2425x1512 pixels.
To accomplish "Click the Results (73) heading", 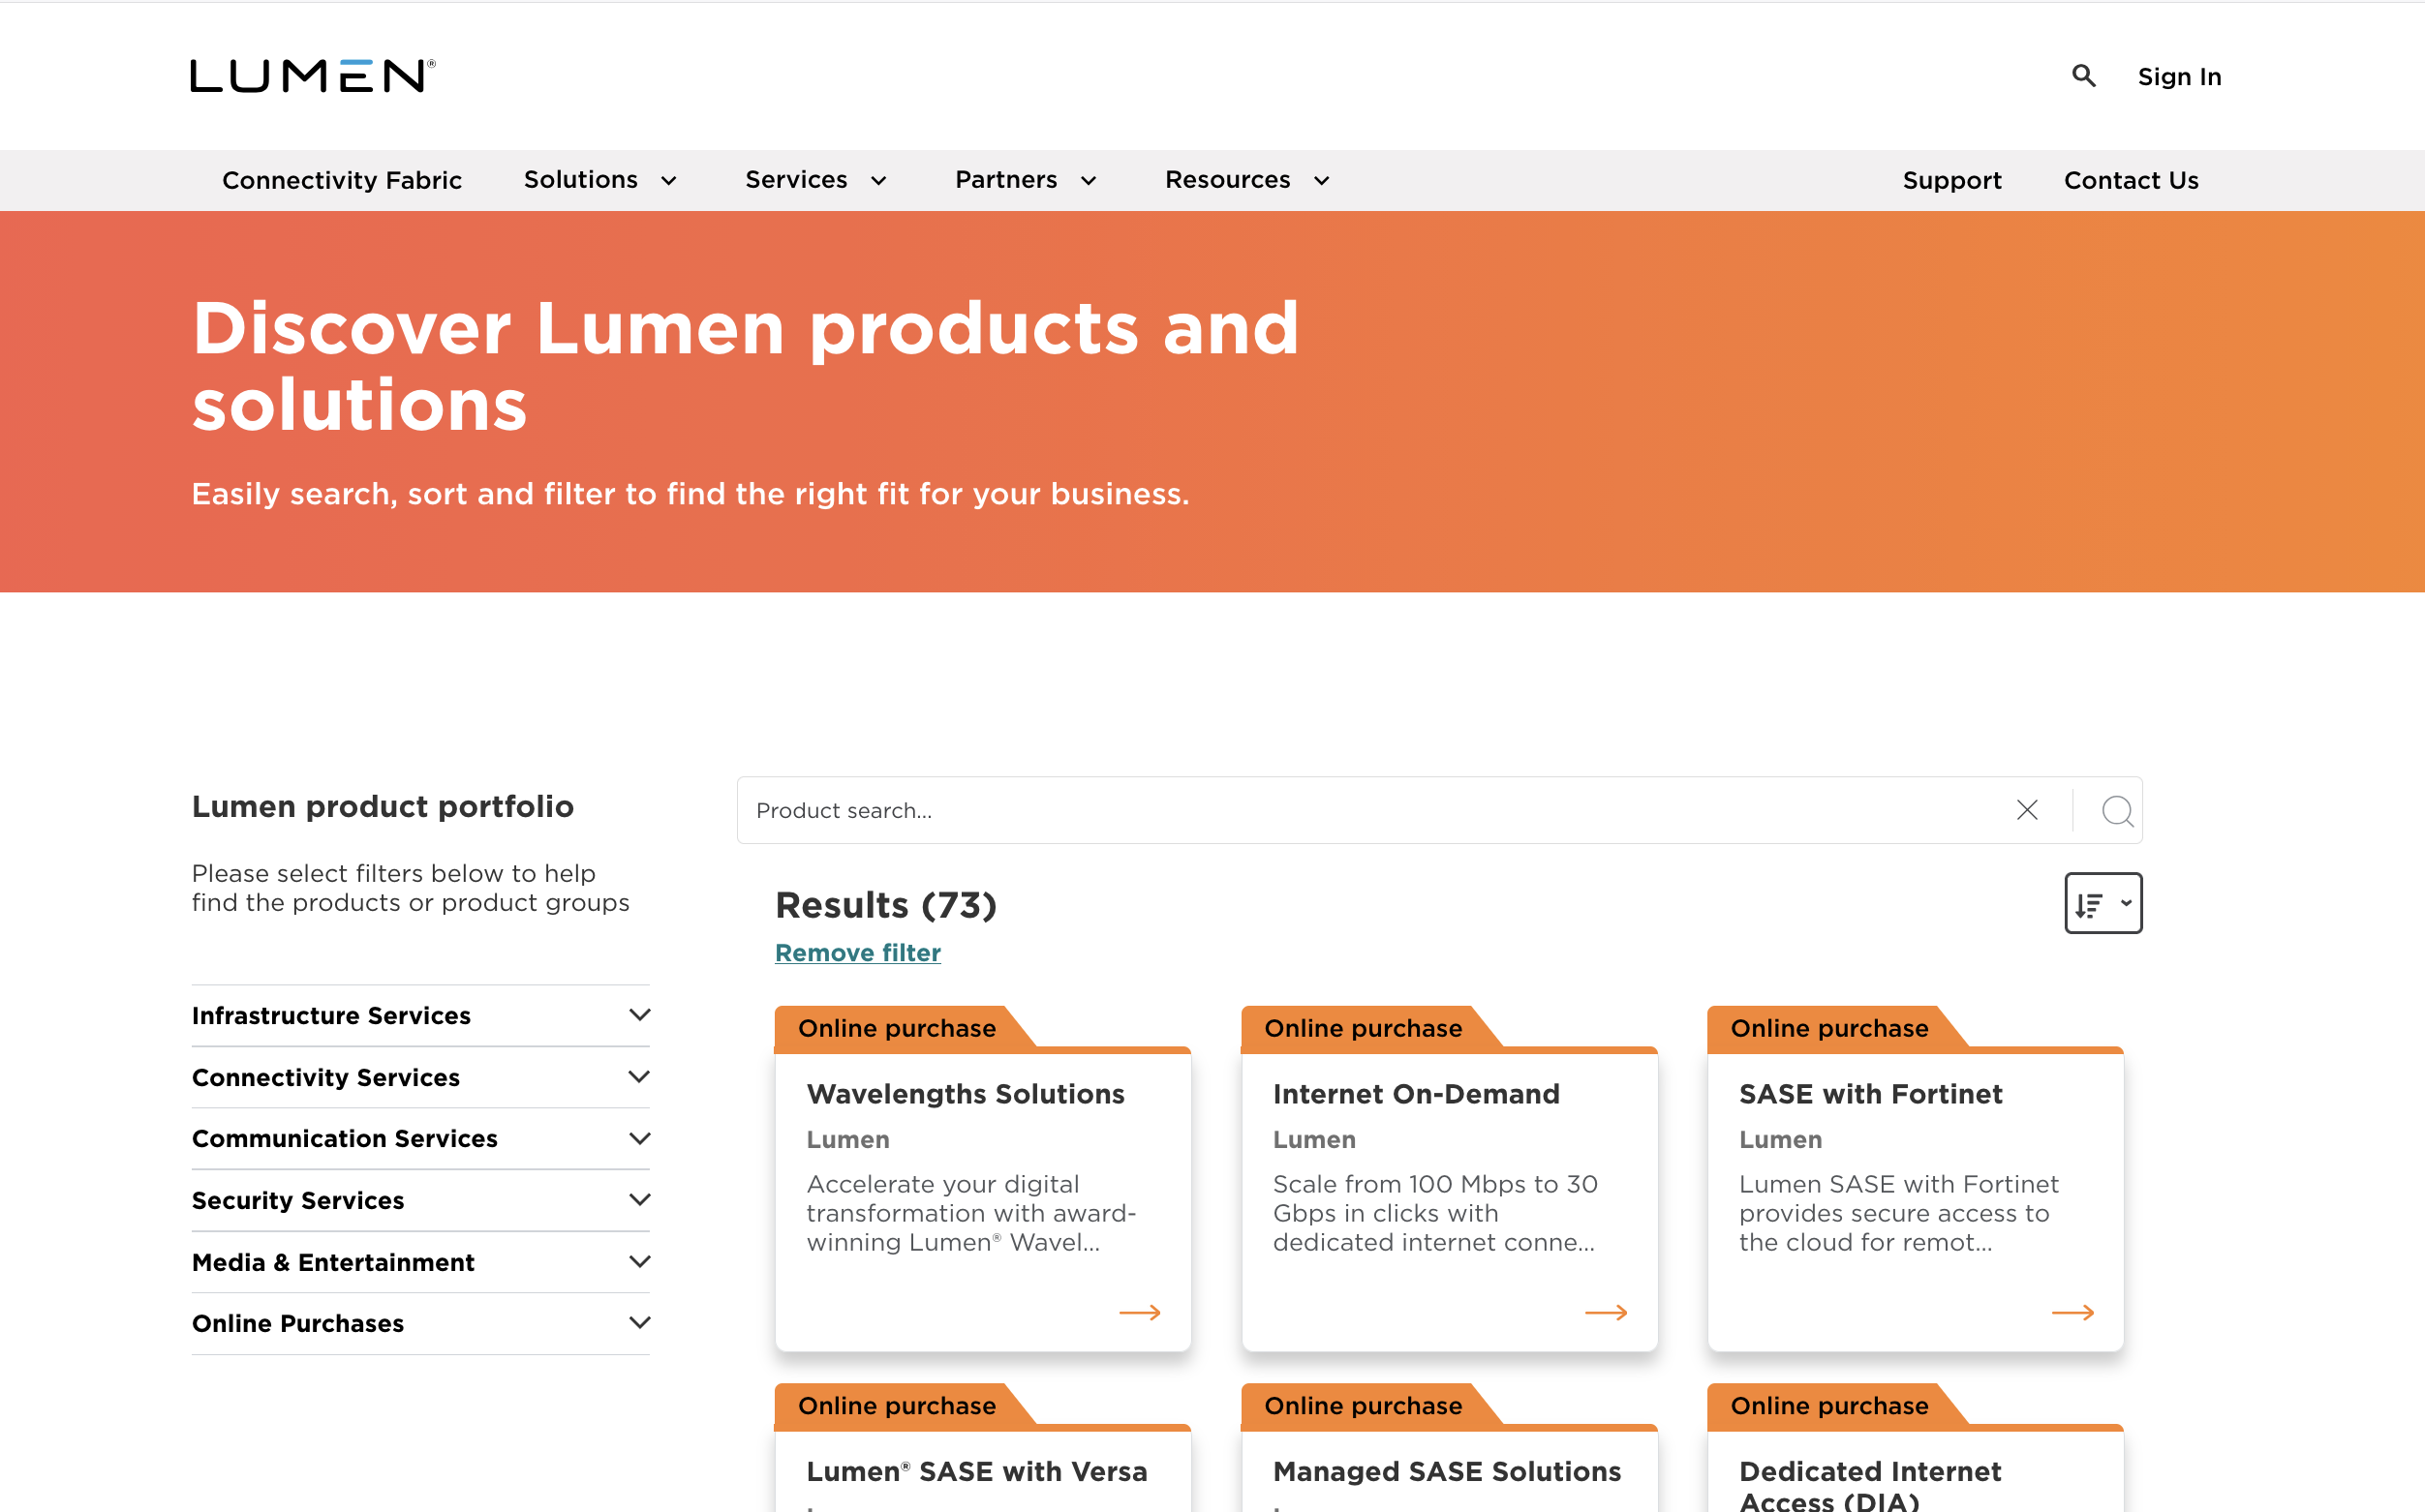I will point(886,905).
